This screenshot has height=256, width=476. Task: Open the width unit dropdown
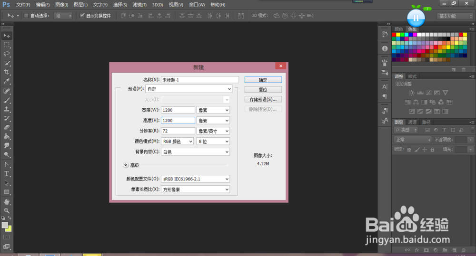[x=213, y=110]
